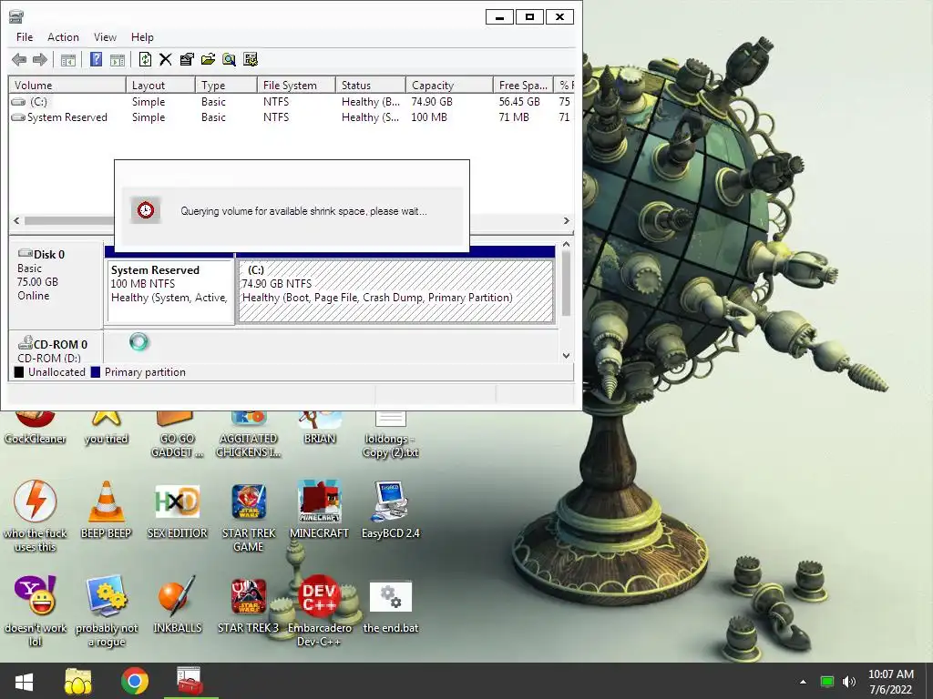Select the MINECRAFT desktop icon
Image resolution: width=933 pixels, height=699 pixels.
(320, 510)
